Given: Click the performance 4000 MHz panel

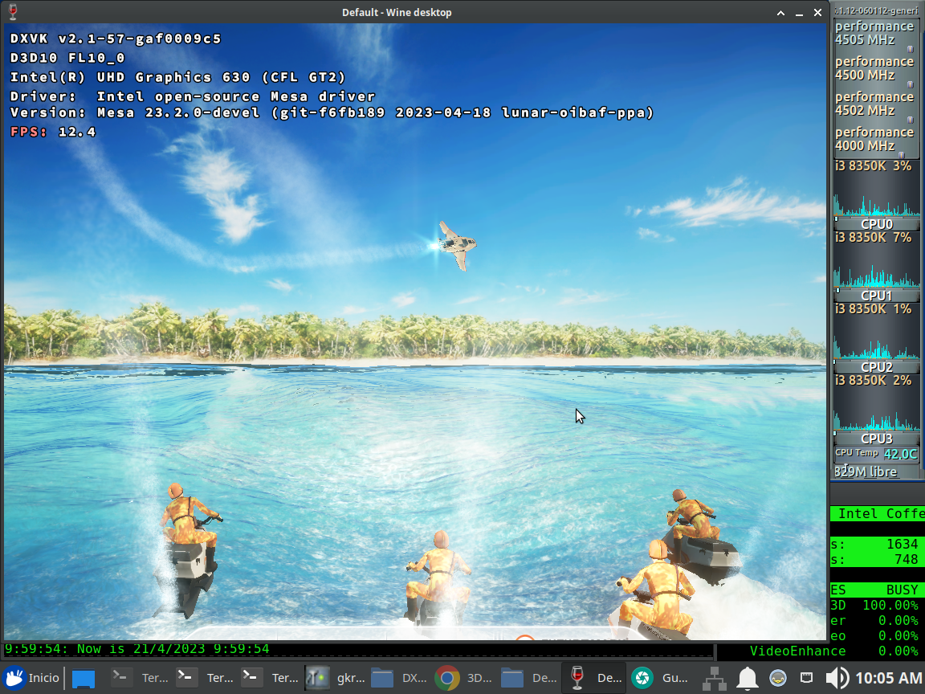Looking at the screenshot, I should 876,139.
